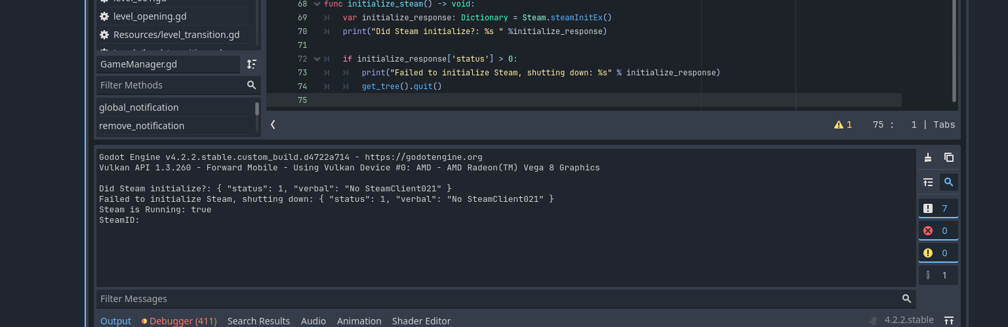The width and height of the screenshot is (1008, 327).
Task: Click the Vulkan API output line
Action: [350, 168]
